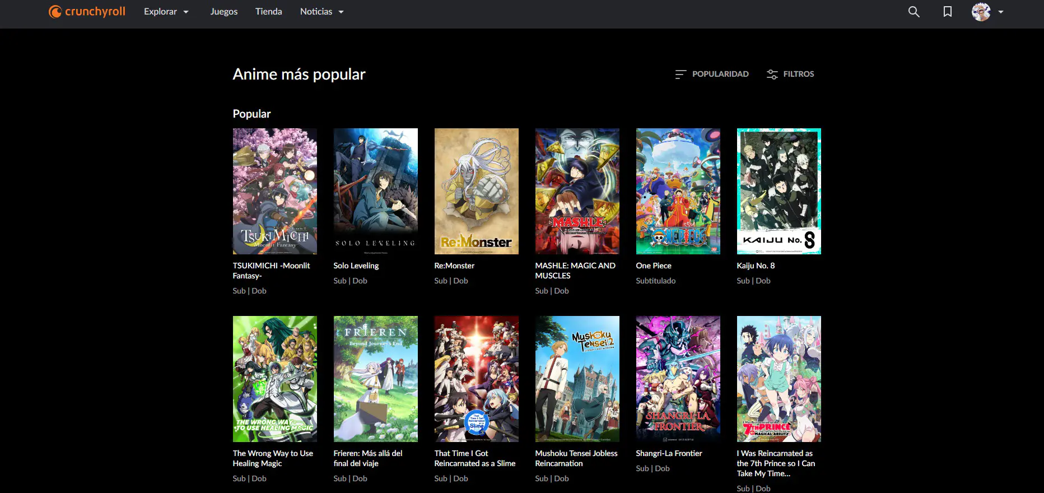Open the Frieren poster image
The image size is (1044, 493).
click(x=376, y=379)
